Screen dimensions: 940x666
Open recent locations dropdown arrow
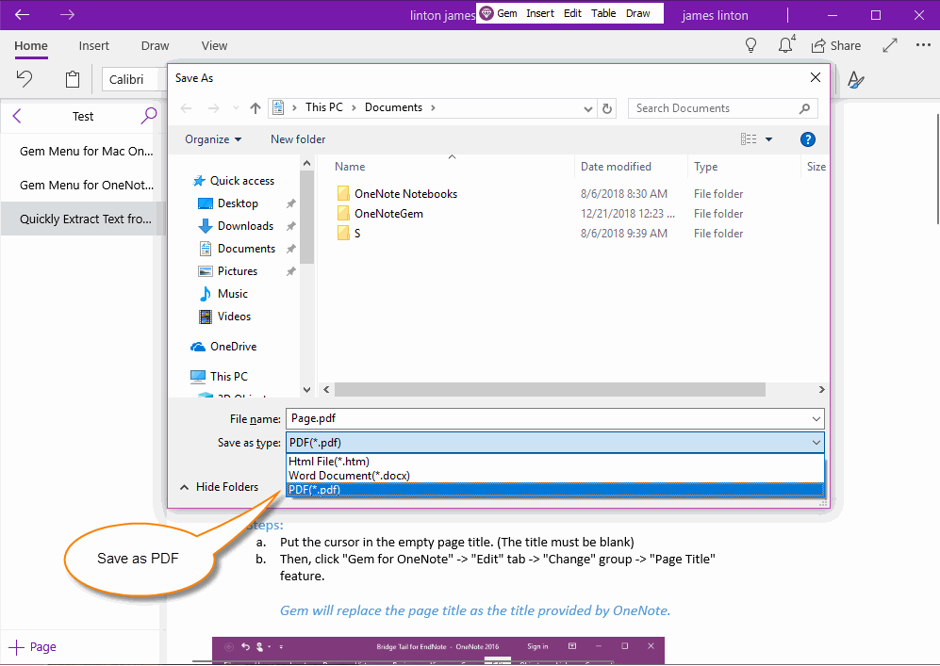(236, 108)
